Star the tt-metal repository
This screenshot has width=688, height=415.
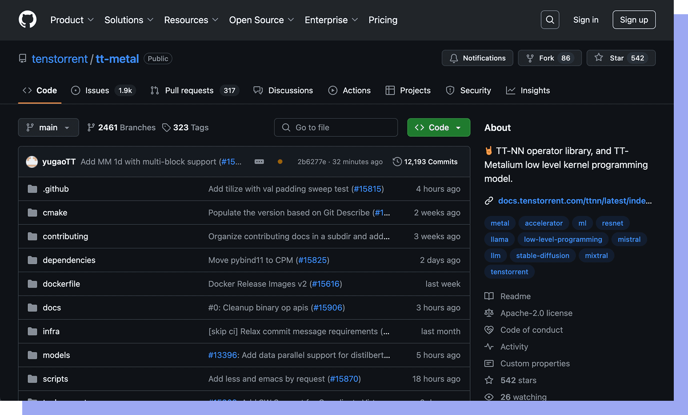point(620,58)
